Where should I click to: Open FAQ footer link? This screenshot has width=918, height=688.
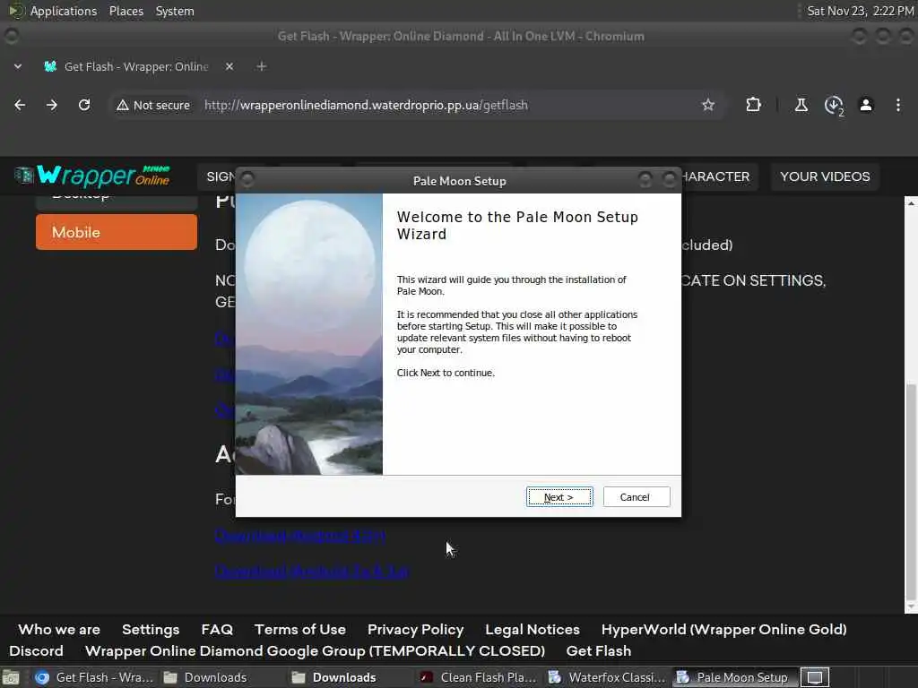coord(217,630)
